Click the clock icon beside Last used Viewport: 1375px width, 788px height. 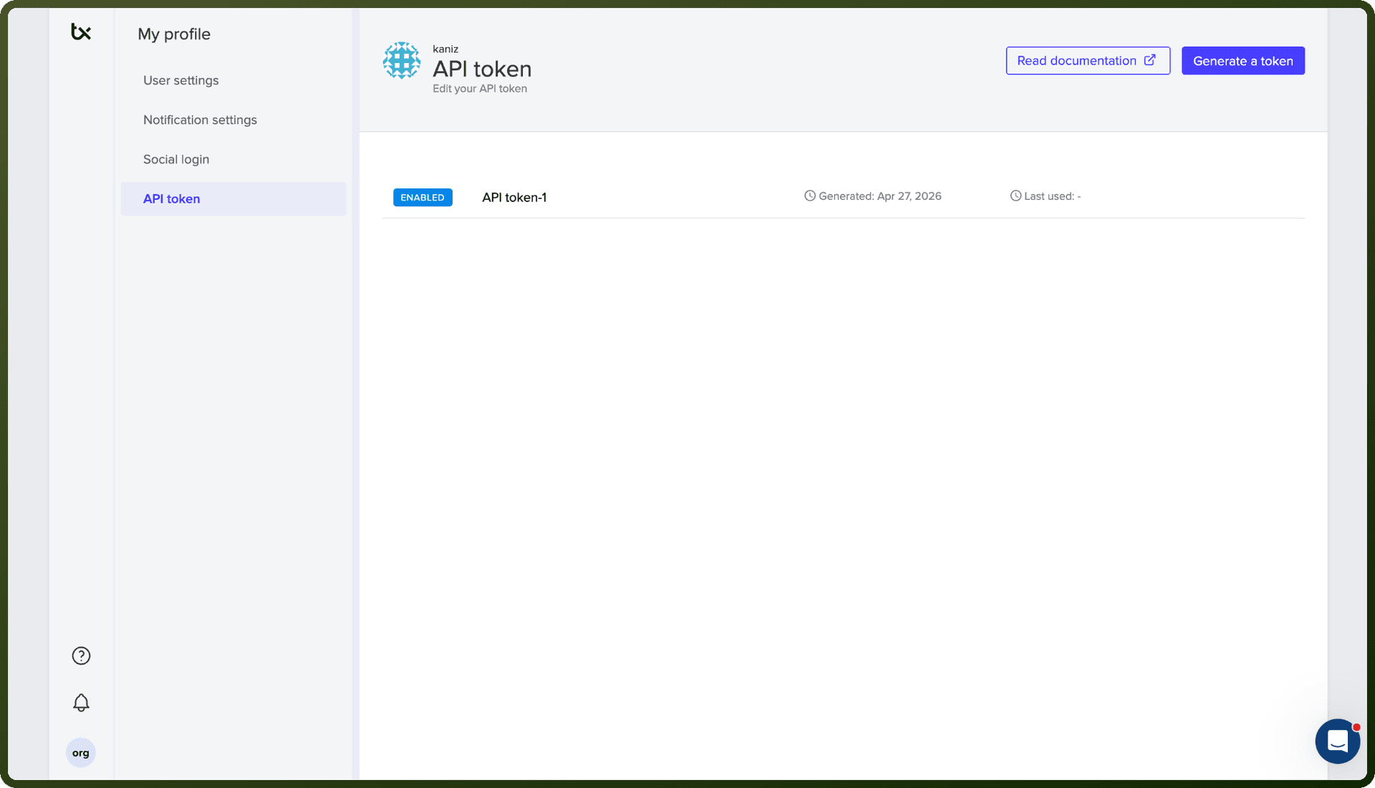click(1015, 196)
